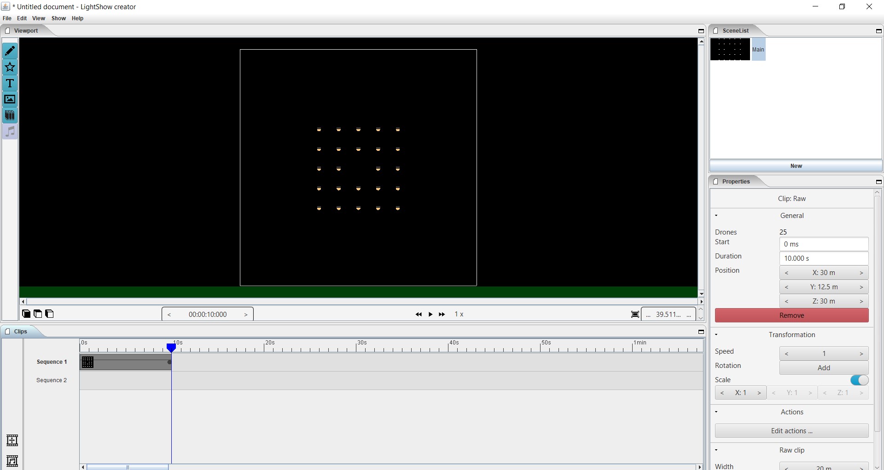The image size is (884, 470).
Task: Select the Clips tab
Action: coord(21,332)
